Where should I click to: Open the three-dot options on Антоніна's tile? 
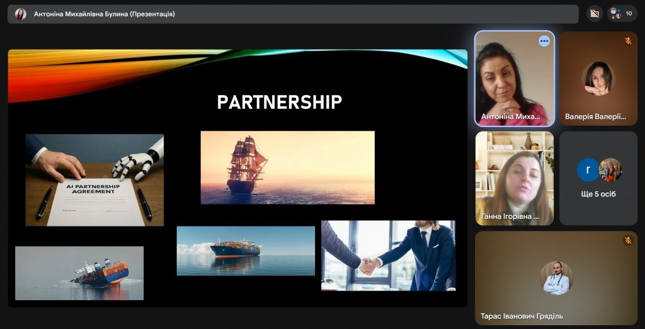pos(544,41)
